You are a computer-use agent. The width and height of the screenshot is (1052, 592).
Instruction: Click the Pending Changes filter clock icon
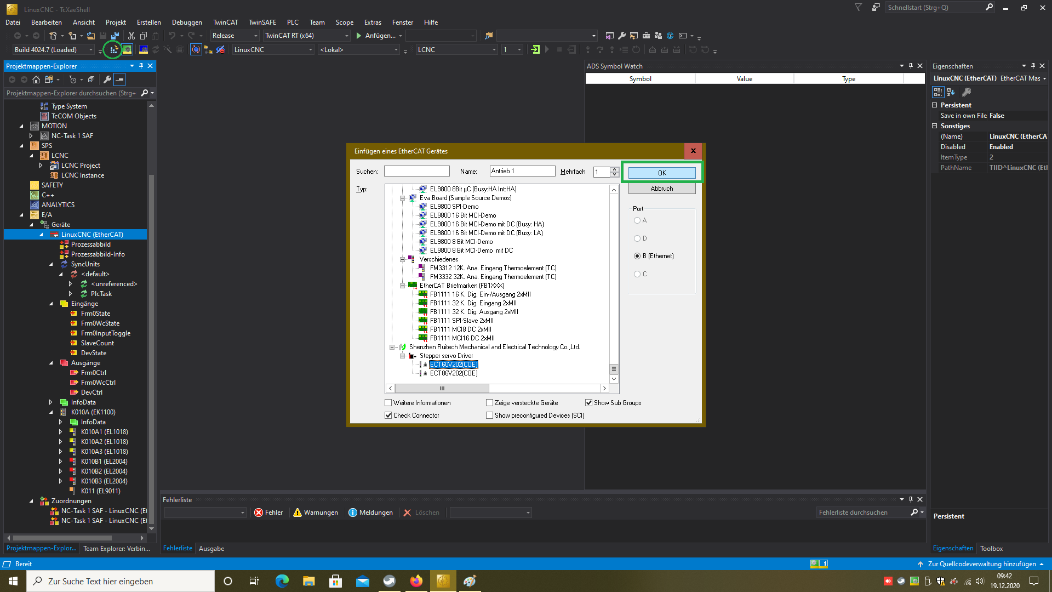tap(73, 79)
